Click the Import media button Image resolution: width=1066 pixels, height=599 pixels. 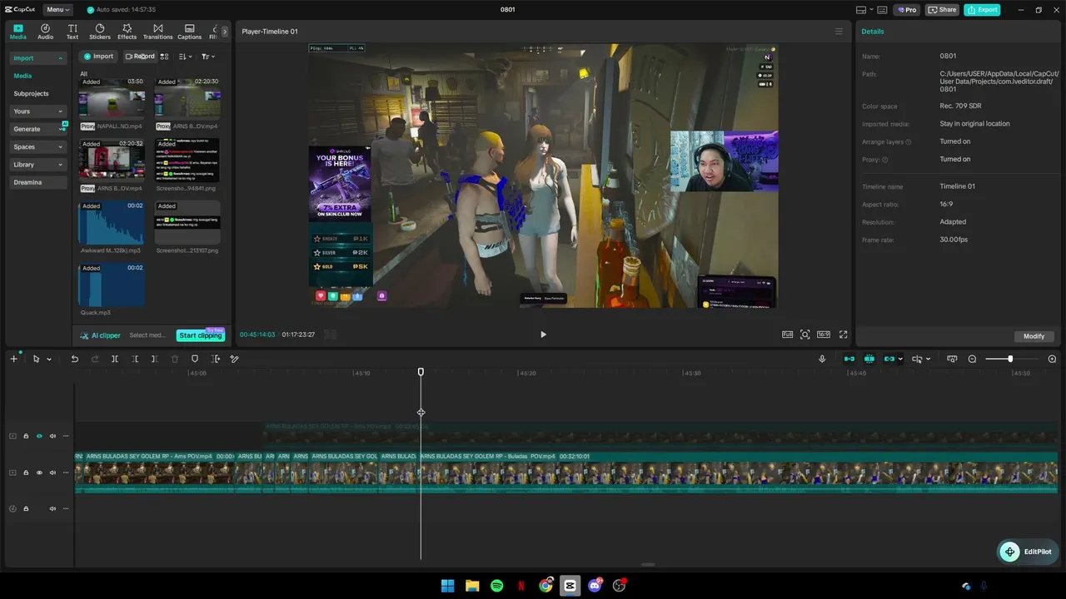pos(97,57)
